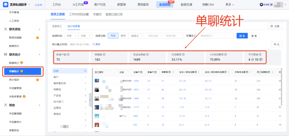Collapse the 聊天质检 sidebar section
Viewport: 289px width, 136px height.
[39, 29]
